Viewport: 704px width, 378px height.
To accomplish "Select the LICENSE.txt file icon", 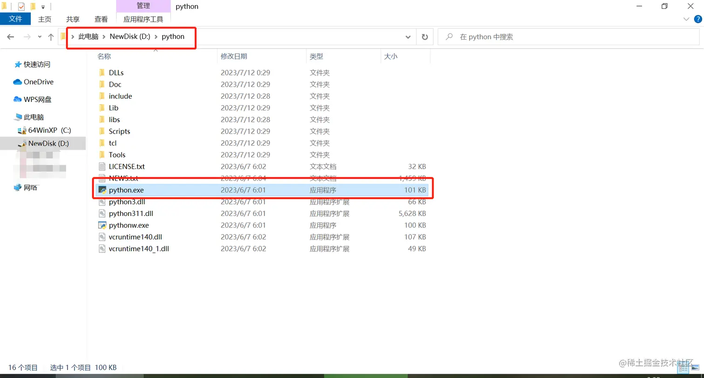I will pyautogui.click(x=102, y=166).
